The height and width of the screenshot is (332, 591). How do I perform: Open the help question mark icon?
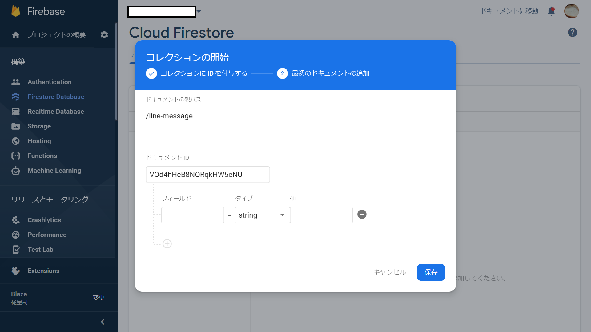pyautogui.click(x=572, y=32)
